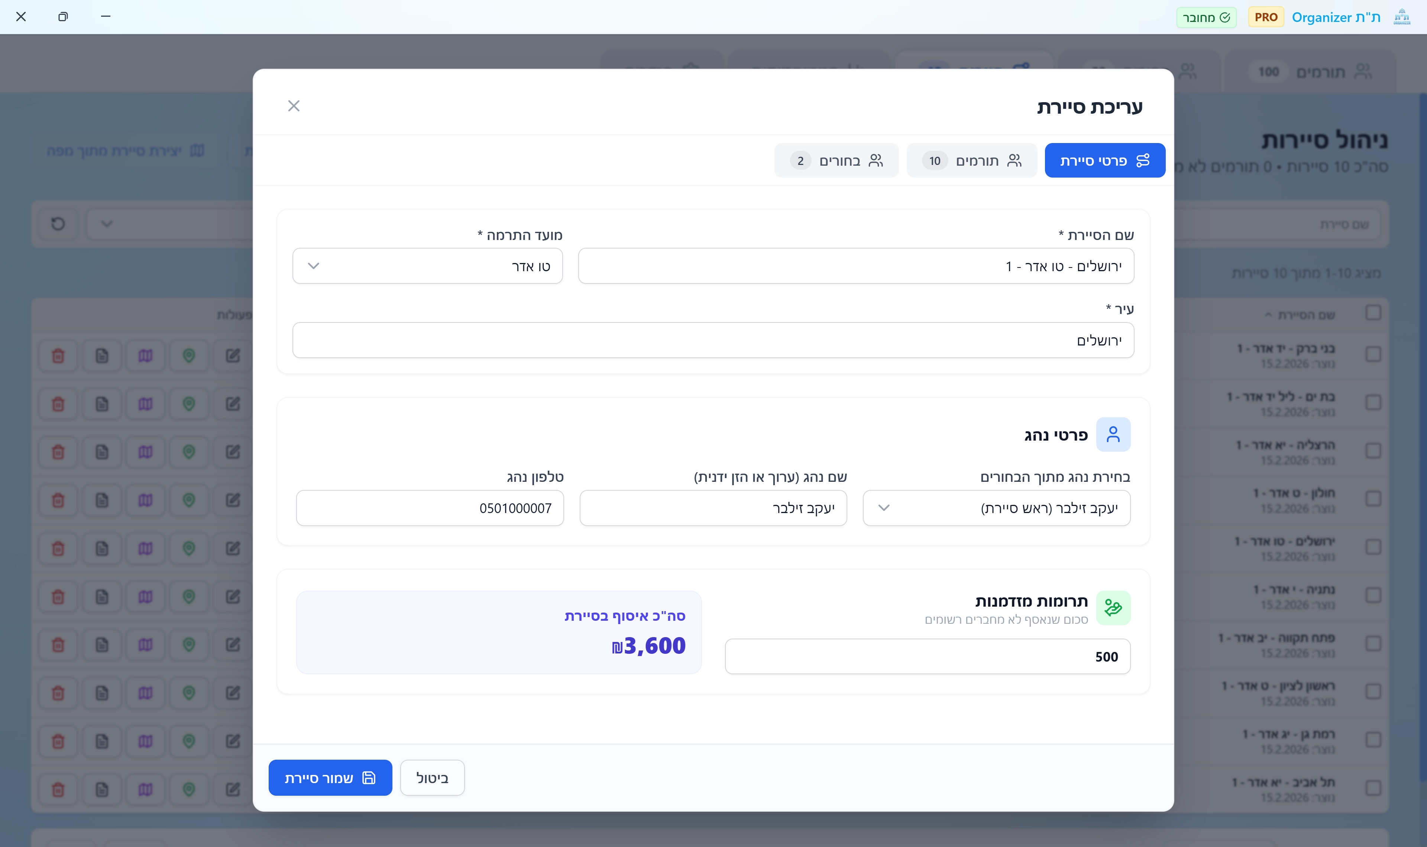This screenshot has width=1427, height=847.
Task: Check the תל אביב - יא אדר row checkbox
Action: [1373, 788]
